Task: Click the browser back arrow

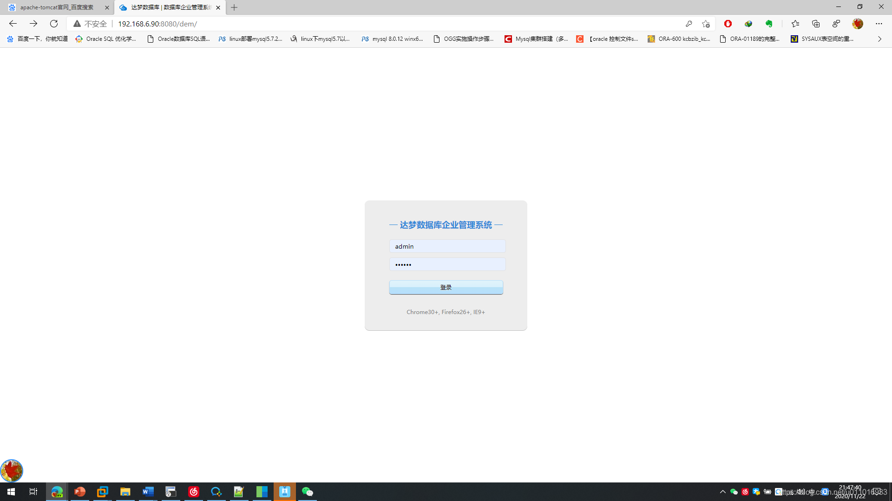Action: 13,24
